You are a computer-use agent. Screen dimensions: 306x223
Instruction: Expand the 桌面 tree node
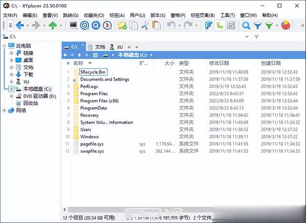coord(11,60)
